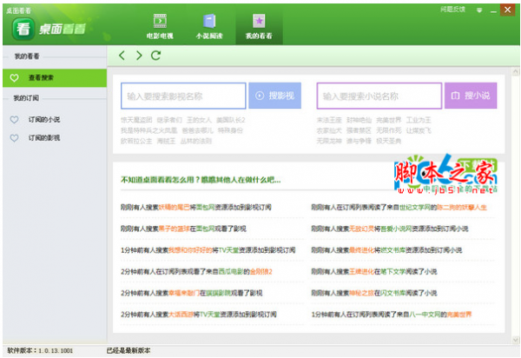Open 西瓜电影 source link
The image size is (521, 358).
tap(231, 272)
